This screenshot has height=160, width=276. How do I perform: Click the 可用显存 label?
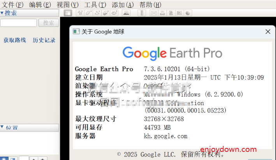coord(89,127)
